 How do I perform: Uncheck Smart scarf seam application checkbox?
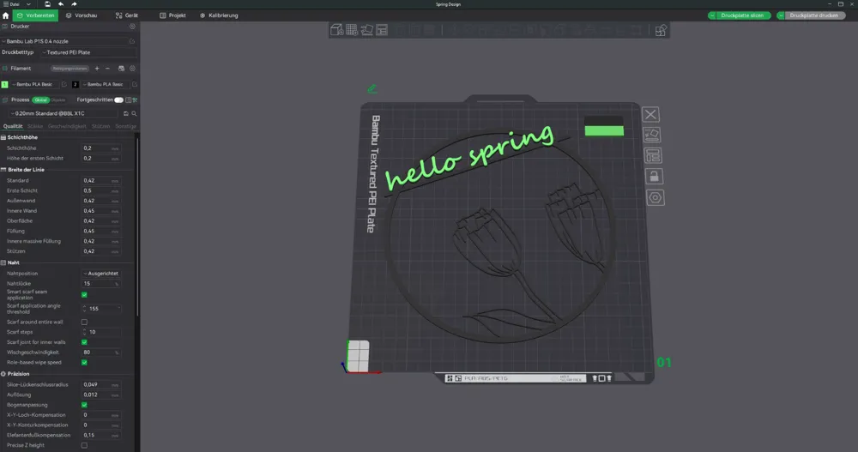coord(84,294)
